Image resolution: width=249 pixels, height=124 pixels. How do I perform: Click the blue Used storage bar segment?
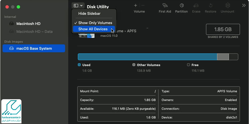pyautogui.click(x=147, y=57)
